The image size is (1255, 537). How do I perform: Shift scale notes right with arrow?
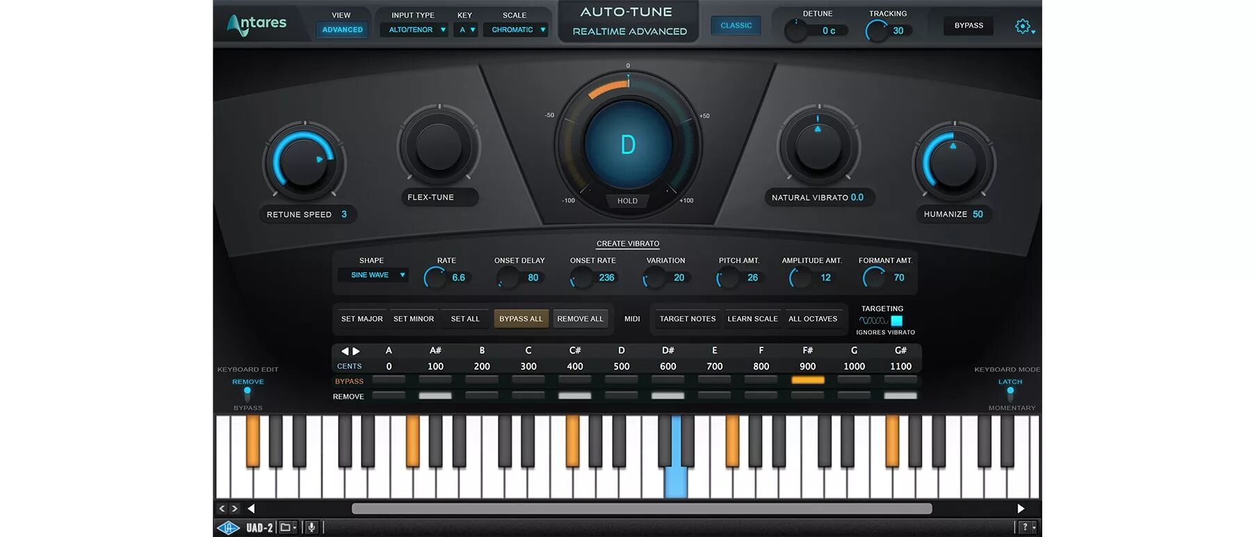click(356, 352)
